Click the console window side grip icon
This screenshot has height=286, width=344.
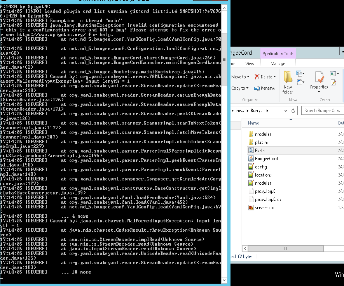(224, 59)
